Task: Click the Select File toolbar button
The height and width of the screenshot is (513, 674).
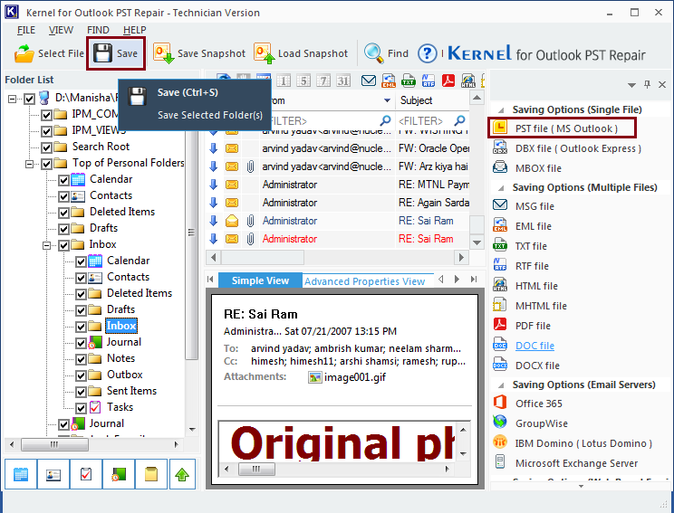Action: (49, 53)
